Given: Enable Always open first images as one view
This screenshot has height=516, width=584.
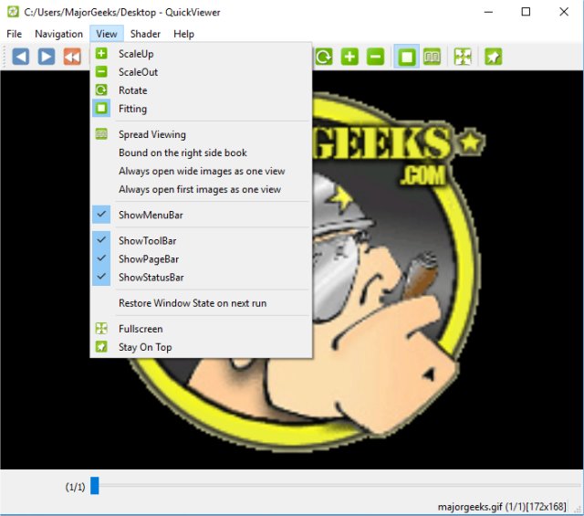Looking at the screenshot, I should [x=201, y=189].
